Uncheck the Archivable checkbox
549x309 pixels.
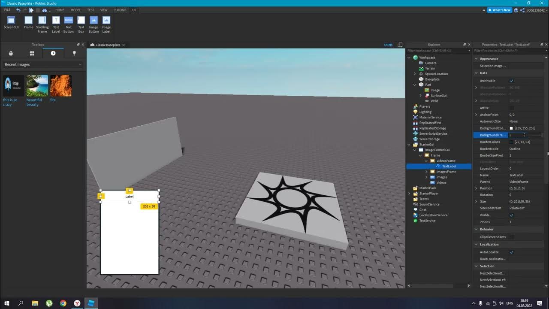click(511, 81)
